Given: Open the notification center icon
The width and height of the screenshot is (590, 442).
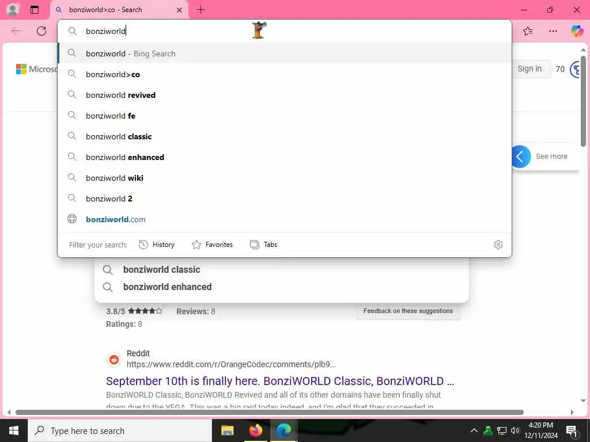Looking at the screenshot, I should pos(572,430).
